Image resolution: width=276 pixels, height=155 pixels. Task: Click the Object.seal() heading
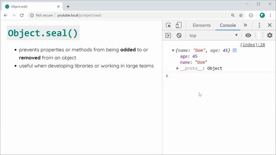pos(43,33)
